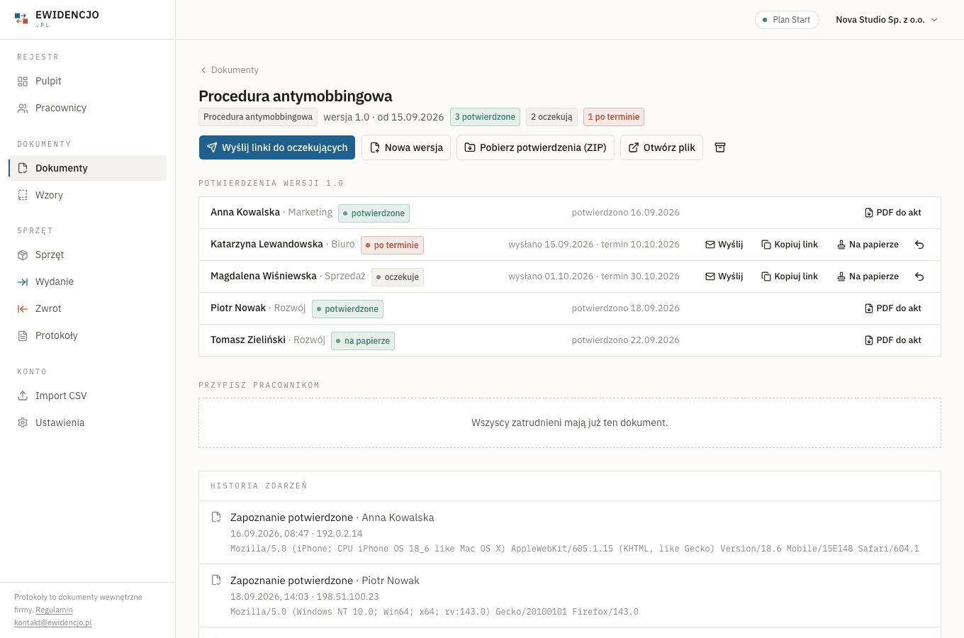The width and height of the screenshot is (964, 638).
Task: Click the document icon beside Anna Kowalska event
Action: [x=216, y=517]
